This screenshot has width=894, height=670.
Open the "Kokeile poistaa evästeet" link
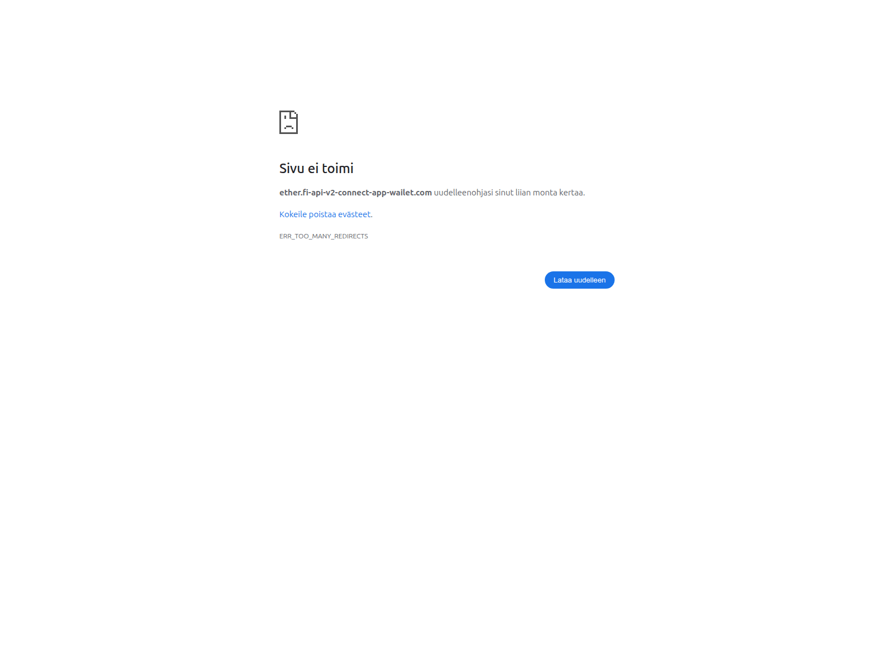point(326,214)
